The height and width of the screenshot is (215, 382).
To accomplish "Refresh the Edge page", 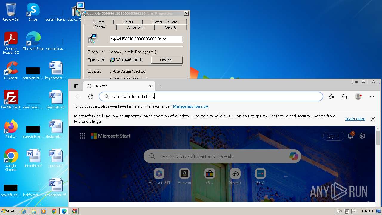I will click(x=91, y=96).
